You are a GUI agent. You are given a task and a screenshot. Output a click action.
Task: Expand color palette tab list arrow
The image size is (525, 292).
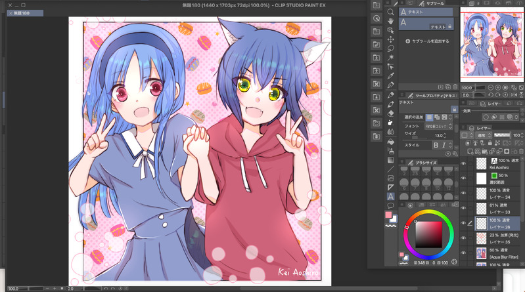[456, 204]
